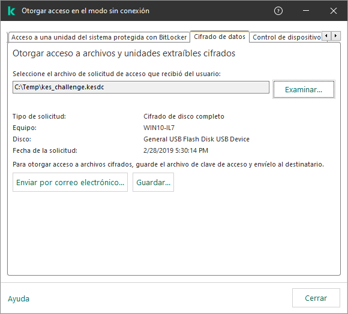
Task: Select the request date '2/28/2019 5:30:14 PM'
Action: pyautogui.click(x=176, y=150)
